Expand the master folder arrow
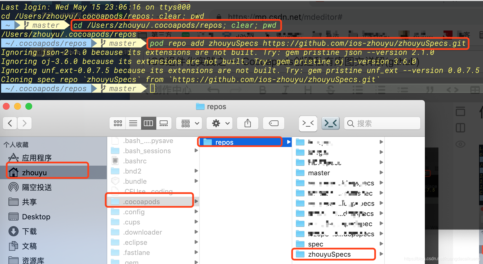Screen dimensions: 483x264 click(381, 172)
